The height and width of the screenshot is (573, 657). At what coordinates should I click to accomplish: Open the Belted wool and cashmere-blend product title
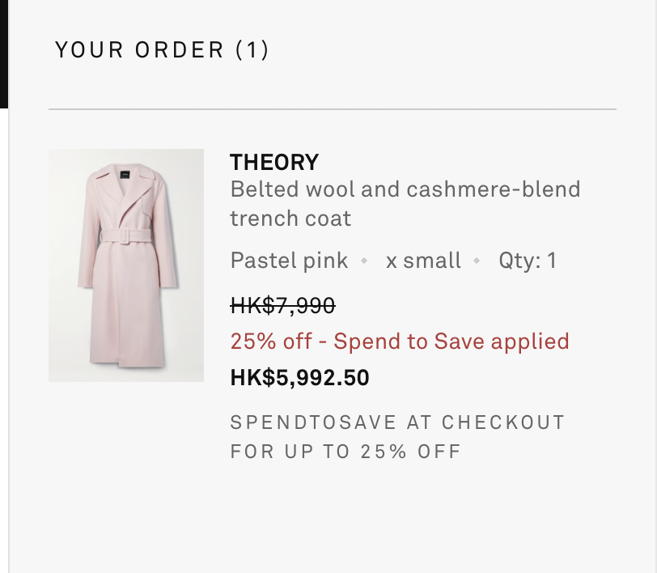pos(405,204)
